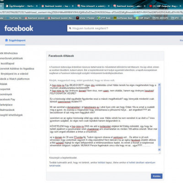The image size is (183, 183).
Task: Switch to the Ügyfélszolgálat tab
Action: (22, 6)
